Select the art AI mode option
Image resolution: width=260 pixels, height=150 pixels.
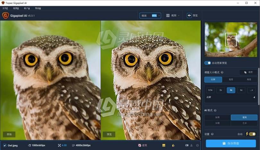(x=244, y=123)
